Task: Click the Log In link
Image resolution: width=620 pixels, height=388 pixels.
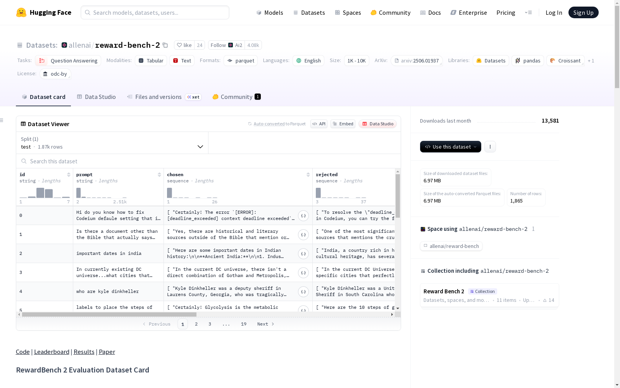Action: click(x=554, y=12)
